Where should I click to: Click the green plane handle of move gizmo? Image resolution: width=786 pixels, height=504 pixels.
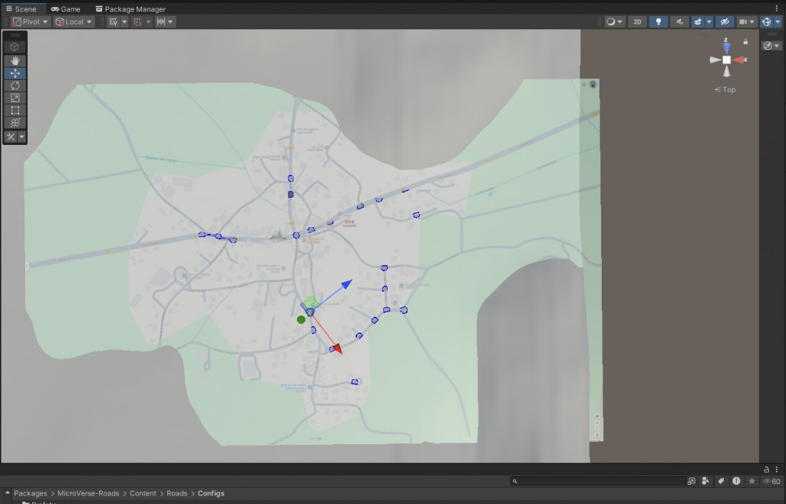pyautogui.click(x=309, y=302)
